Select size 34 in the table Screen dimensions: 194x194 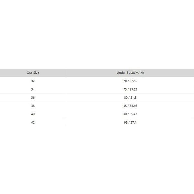[x=33, y=89]
